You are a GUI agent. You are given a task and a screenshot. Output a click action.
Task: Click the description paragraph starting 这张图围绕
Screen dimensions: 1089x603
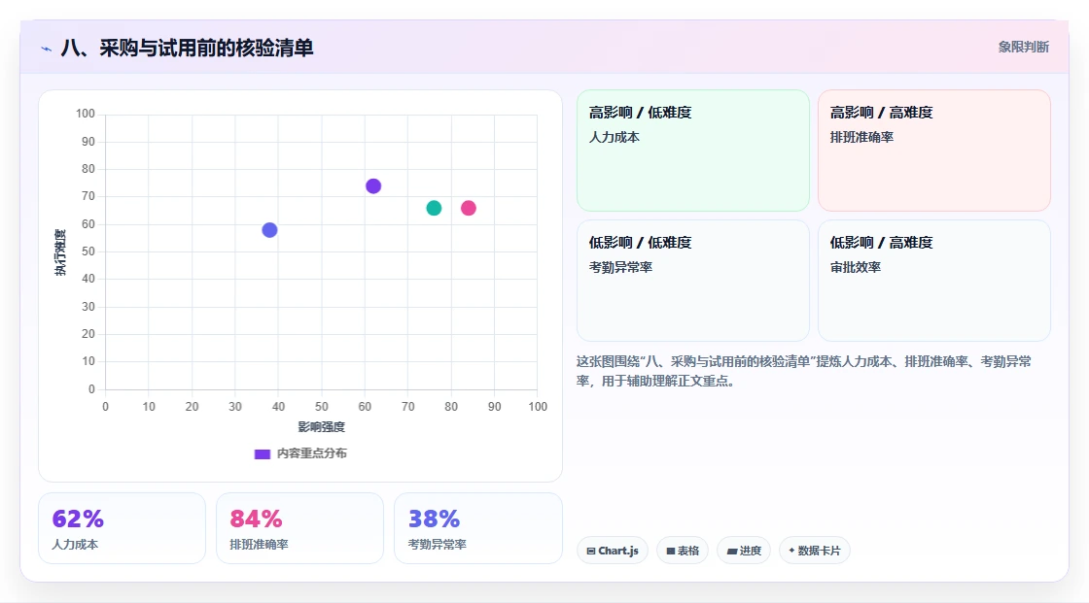coord(803,371)
